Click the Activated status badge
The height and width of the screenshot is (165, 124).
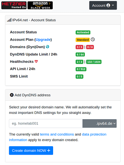tap(83, 32)
